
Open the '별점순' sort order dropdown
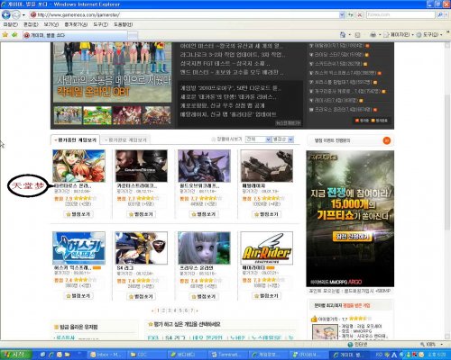(282, 139)
